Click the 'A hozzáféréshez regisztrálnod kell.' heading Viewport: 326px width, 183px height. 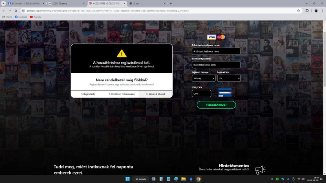point(121,63)
